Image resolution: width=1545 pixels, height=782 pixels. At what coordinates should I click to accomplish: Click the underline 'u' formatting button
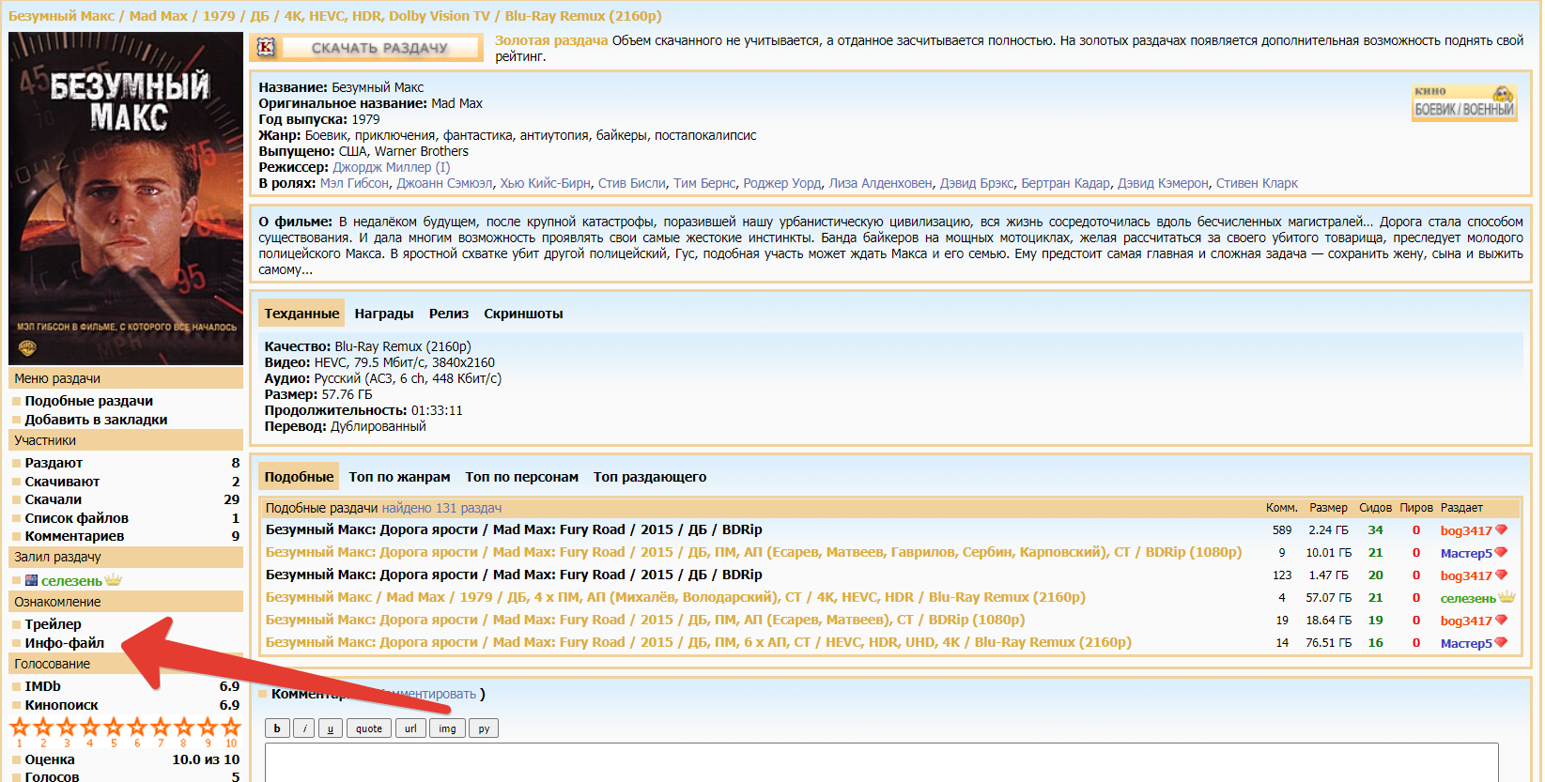point(330,728)
